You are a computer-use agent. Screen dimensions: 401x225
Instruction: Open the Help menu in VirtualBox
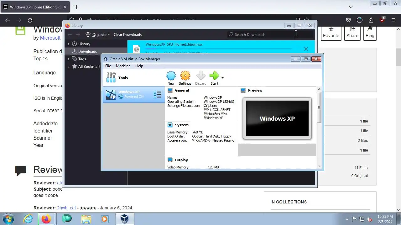[x=139, y=66]
